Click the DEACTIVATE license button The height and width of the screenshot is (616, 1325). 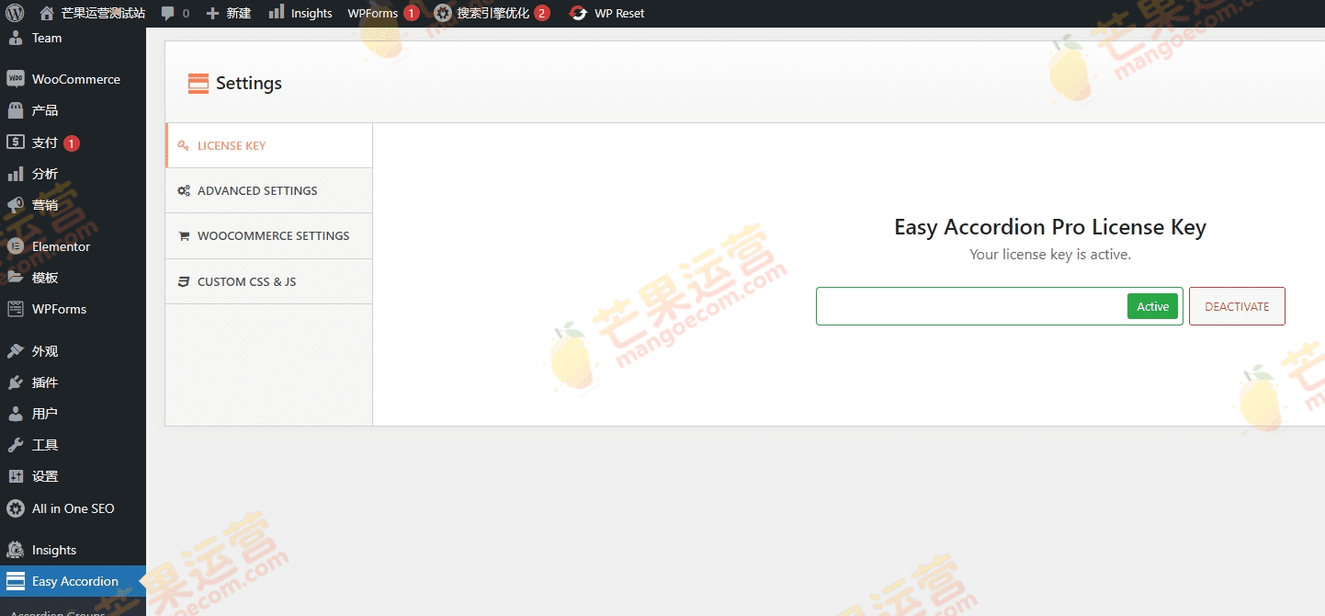[x=1237, y=306]
